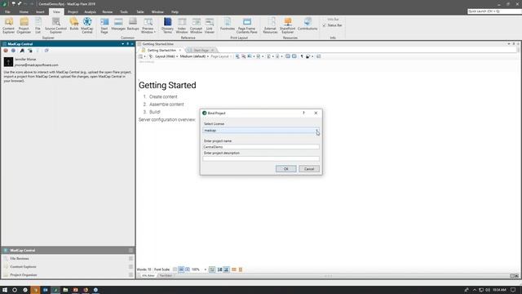Open the File menu

[7, 11]
